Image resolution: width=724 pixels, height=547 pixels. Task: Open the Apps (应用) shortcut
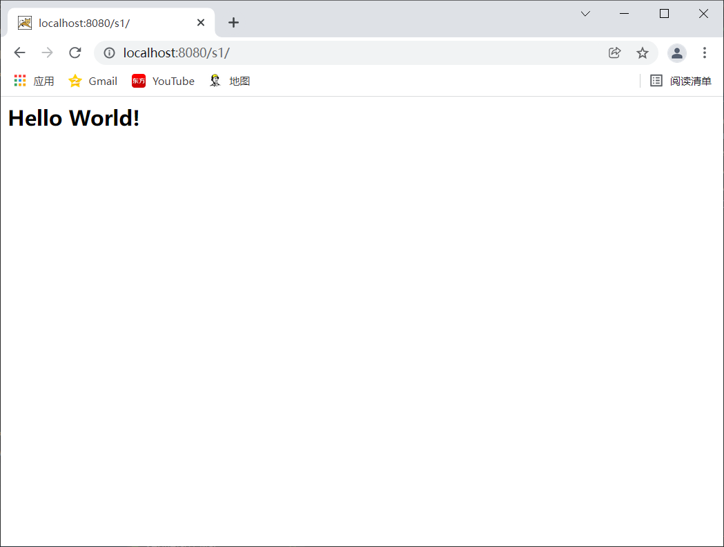(35, 81)
